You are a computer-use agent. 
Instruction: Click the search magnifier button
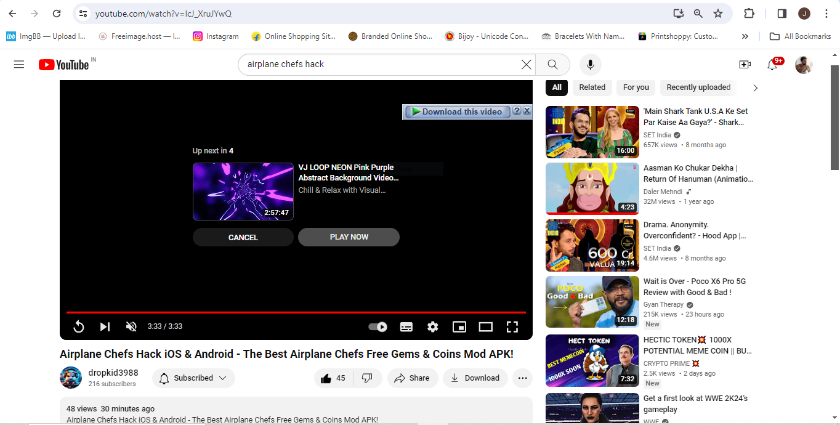pos(552,64)
